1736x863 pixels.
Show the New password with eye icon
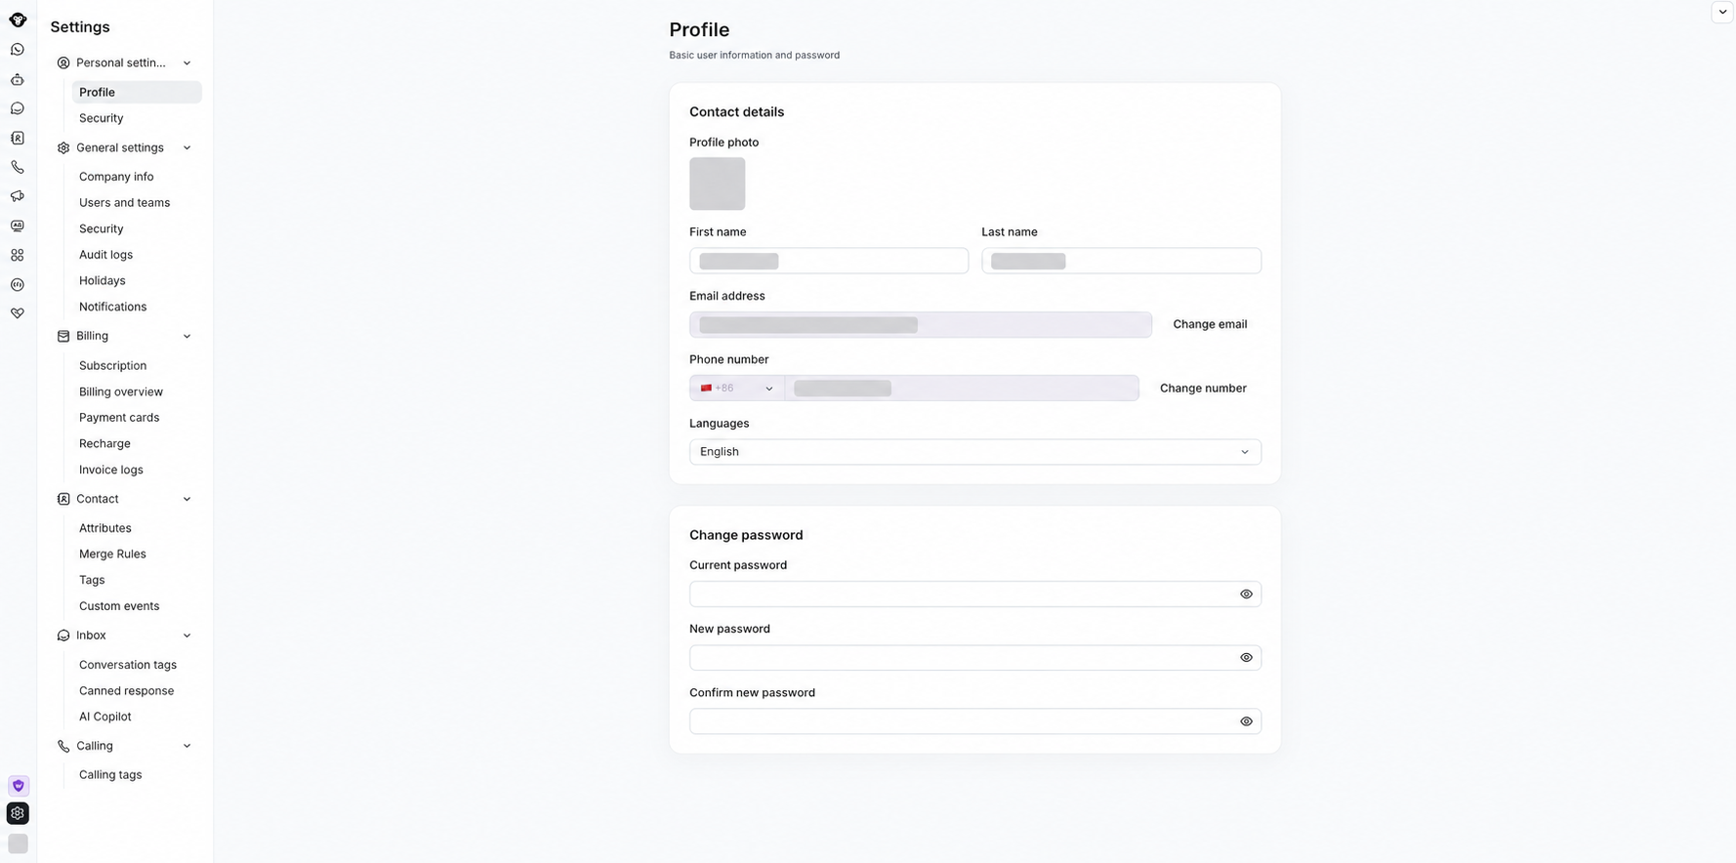1246,658
